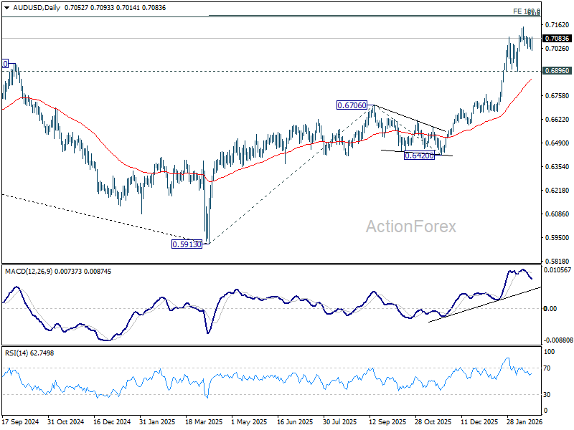
Task: Select the MACD(12,26,9) indicator label
Action: tap(31, 271)
